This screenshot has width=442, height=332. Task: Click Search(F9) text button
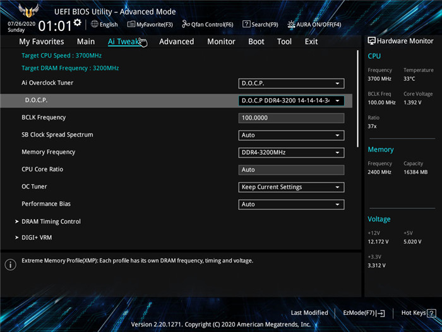pyautogui.click(x=265, y=25)
